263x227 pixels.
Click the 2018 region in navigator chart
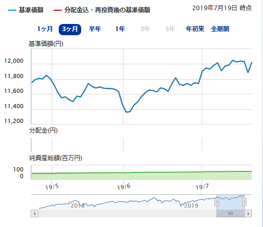tap(78, 206)
